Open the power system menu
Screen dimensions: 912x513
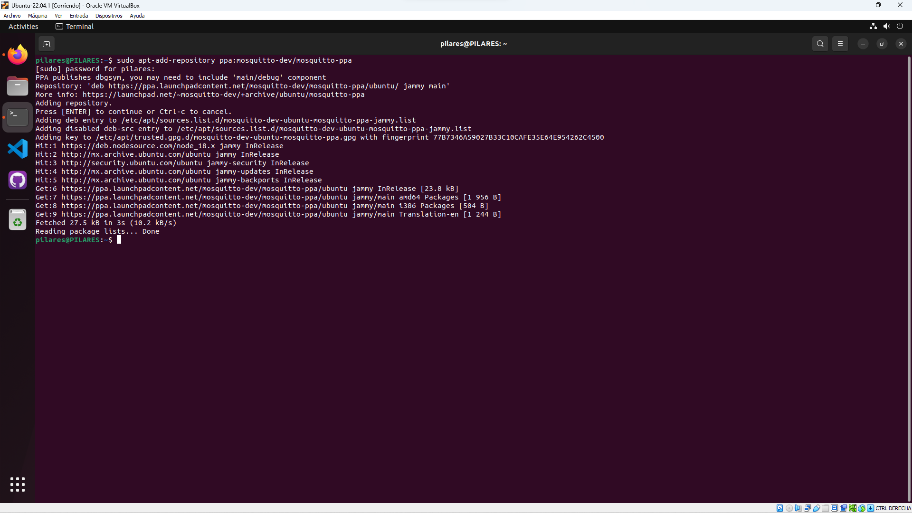pyautogui.click(x=900, y=27)
